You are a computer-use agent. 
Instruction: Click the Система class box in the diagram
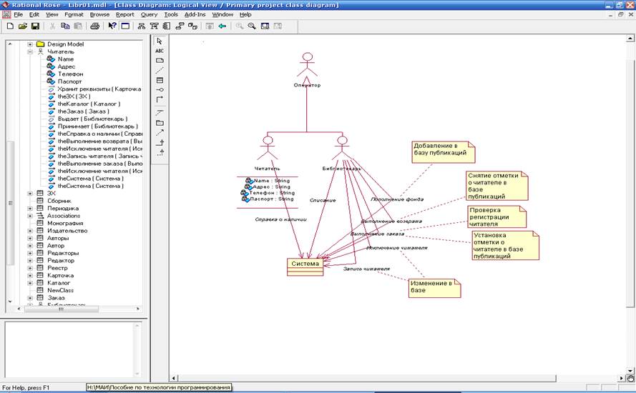click(305, 265)
